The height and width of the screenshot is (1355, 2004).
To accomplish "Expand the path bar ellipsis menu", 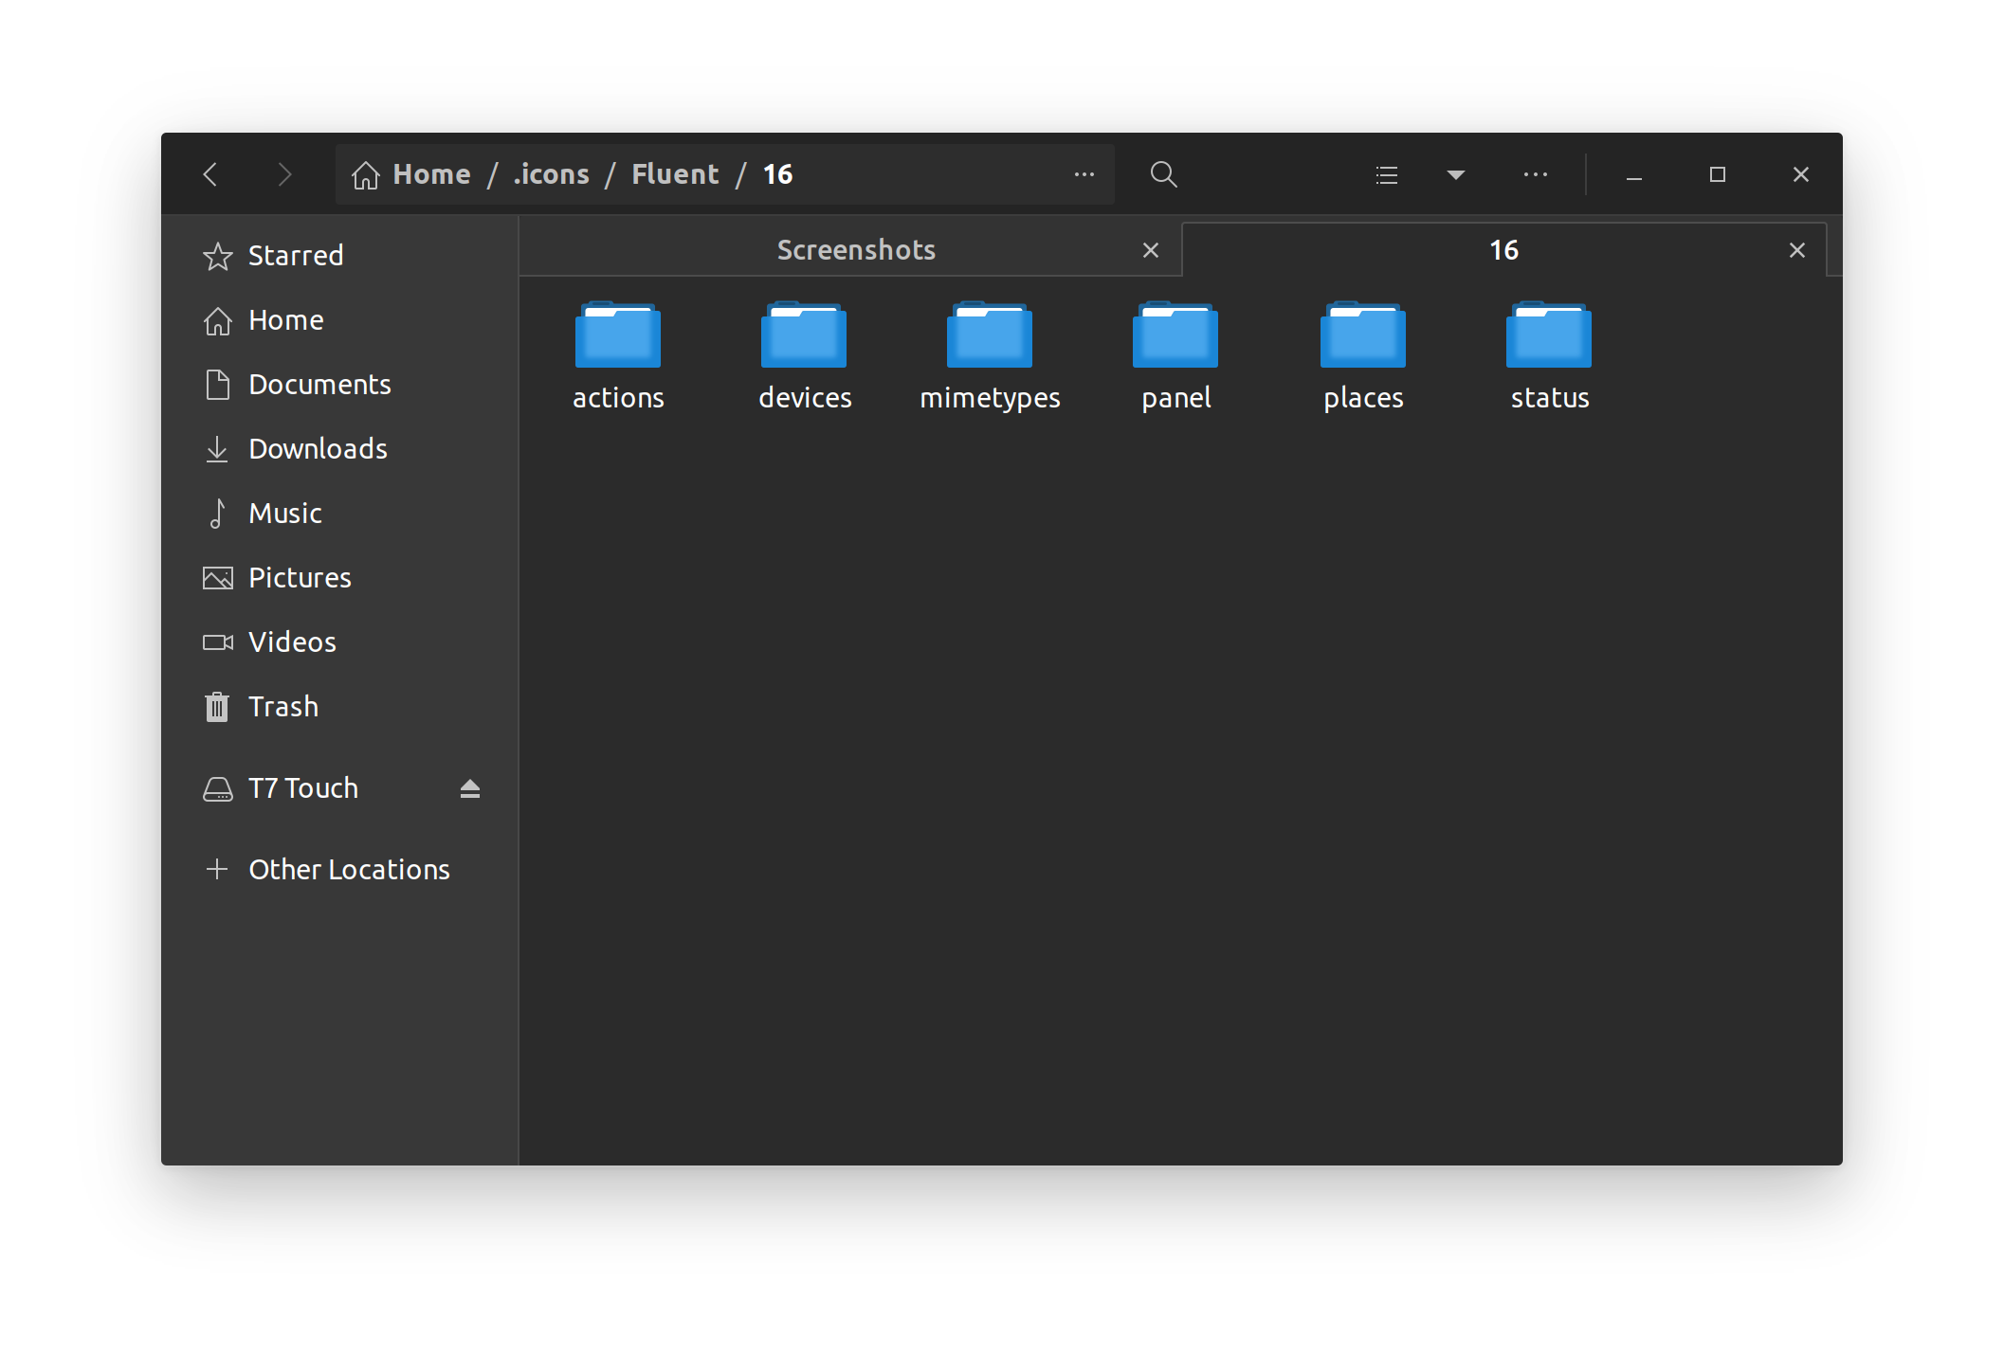I will 1084,174.
